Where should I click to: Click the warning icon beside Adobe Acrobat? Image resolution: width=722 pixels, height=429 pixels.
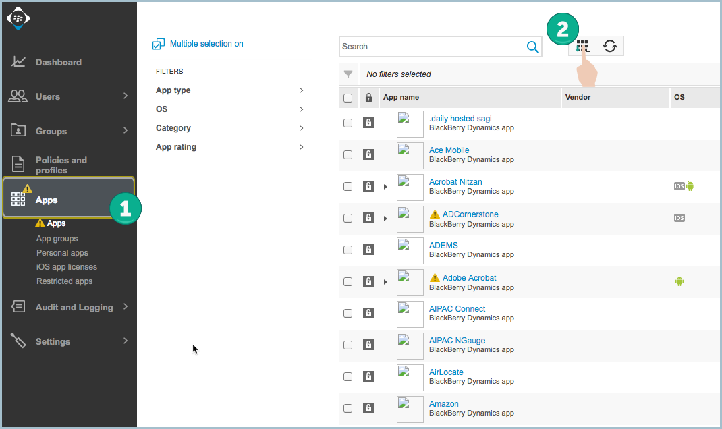(x=435, y=278)
